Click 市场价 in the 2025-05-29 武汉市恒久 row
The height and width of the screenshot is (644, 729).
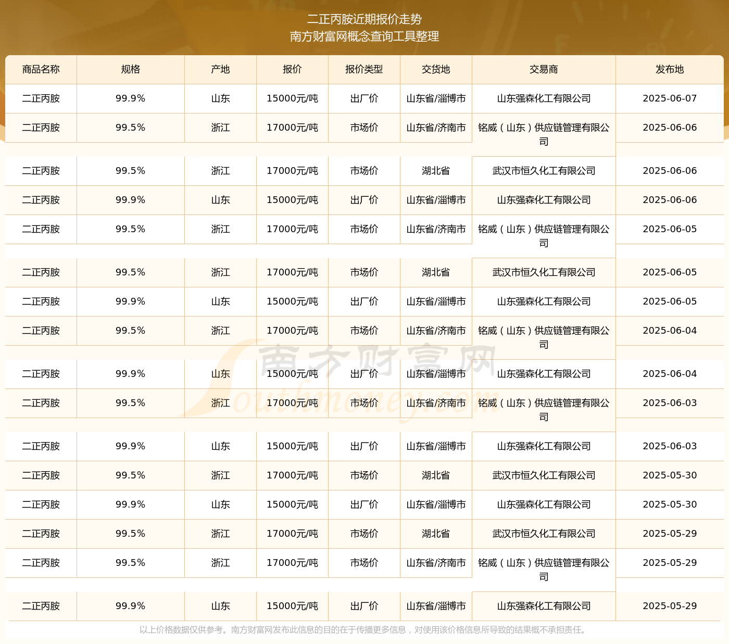point(364,534)
